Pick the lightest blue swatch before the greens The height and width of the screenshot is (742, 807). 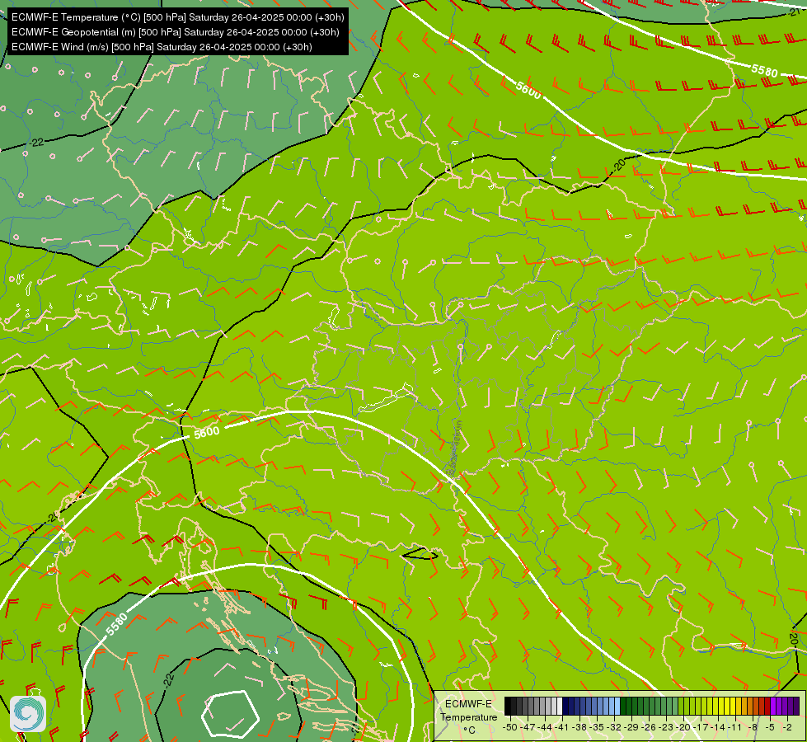tap(617, 706)
